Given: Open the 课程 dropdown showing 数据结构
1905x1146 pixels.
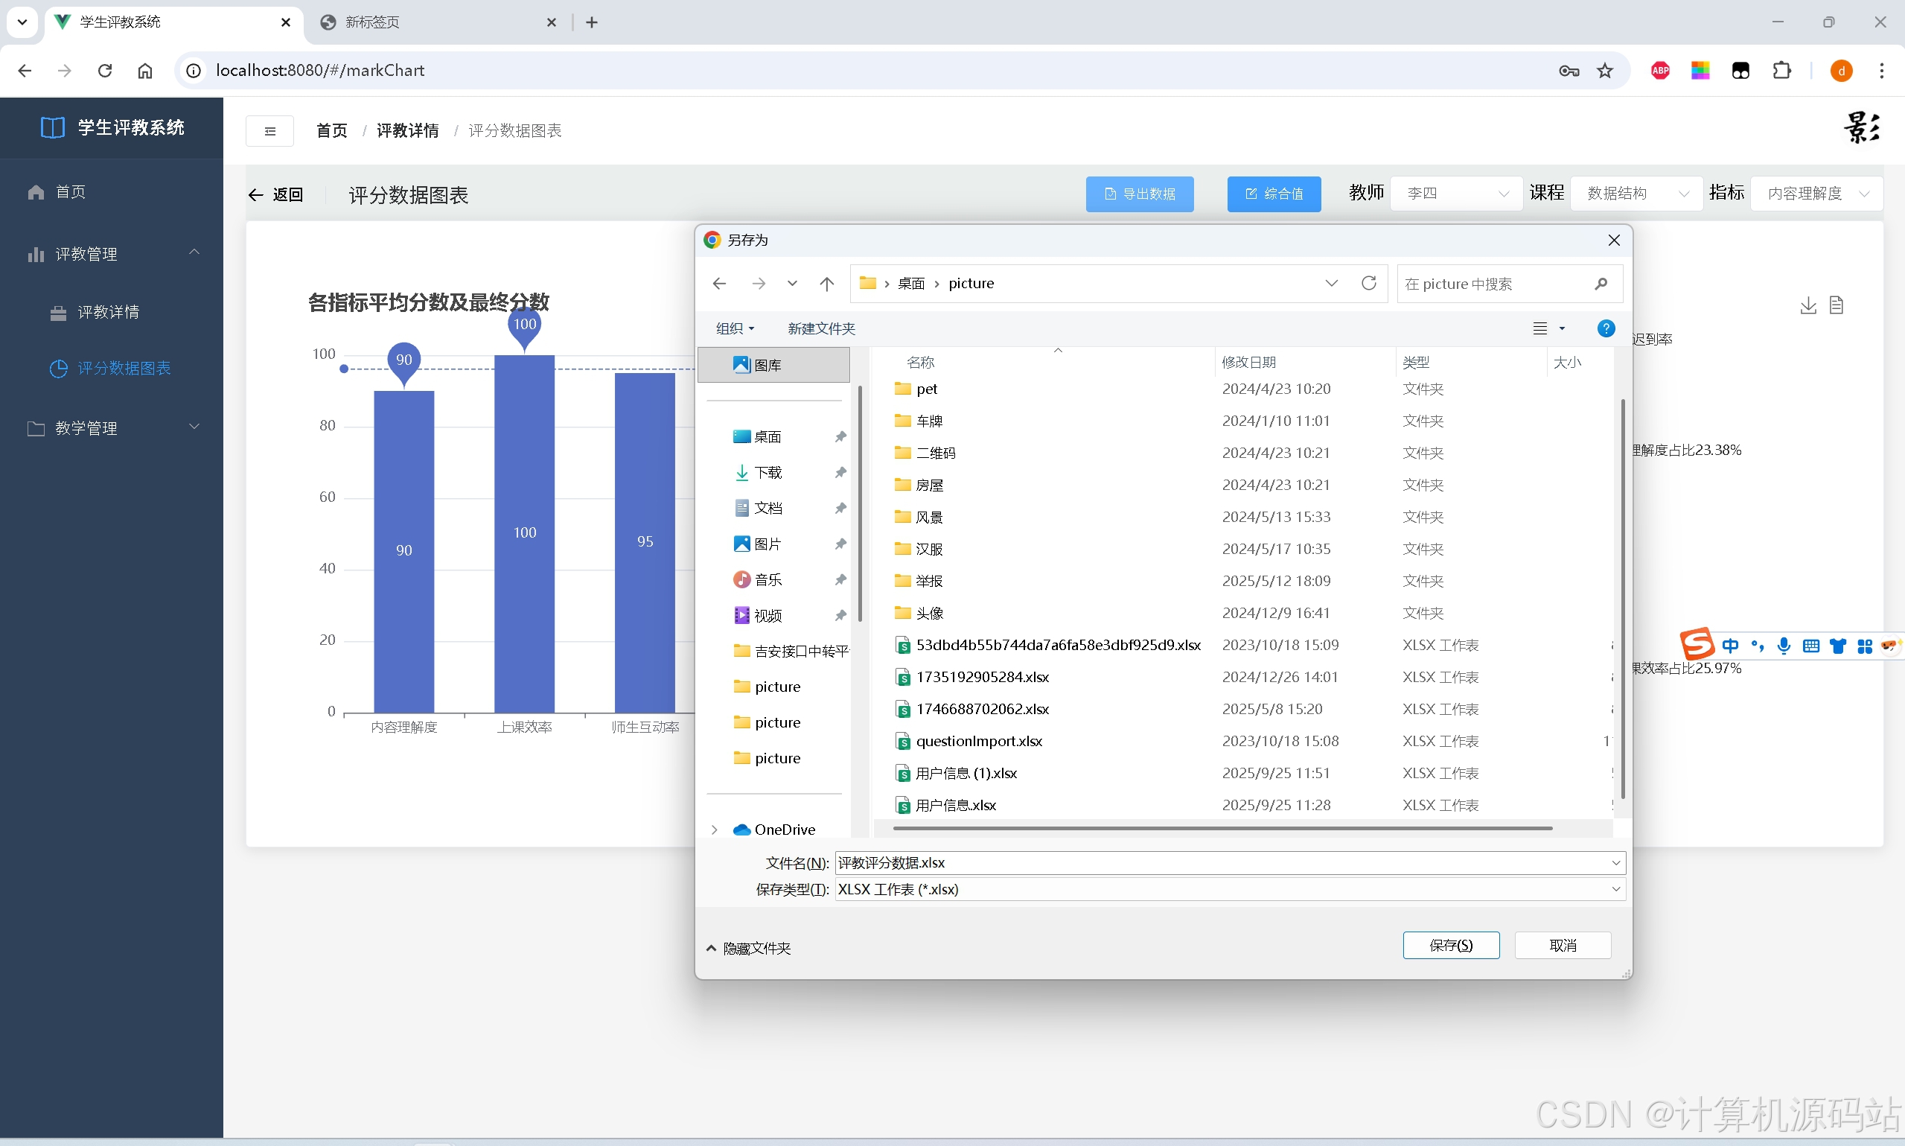Looking at the screenshot, I should tap(1636, 193).
